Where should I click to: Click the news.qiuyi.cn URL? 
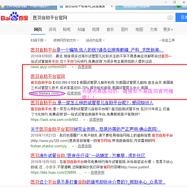tap(50, 67)
